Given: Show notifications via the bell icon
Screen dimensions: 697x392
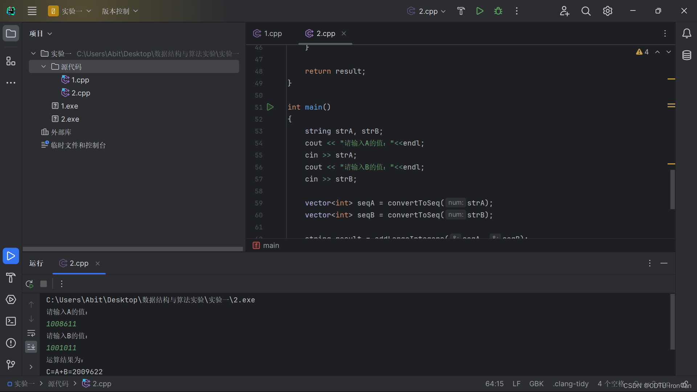Looking at the screenshot, I should (686, 33).
